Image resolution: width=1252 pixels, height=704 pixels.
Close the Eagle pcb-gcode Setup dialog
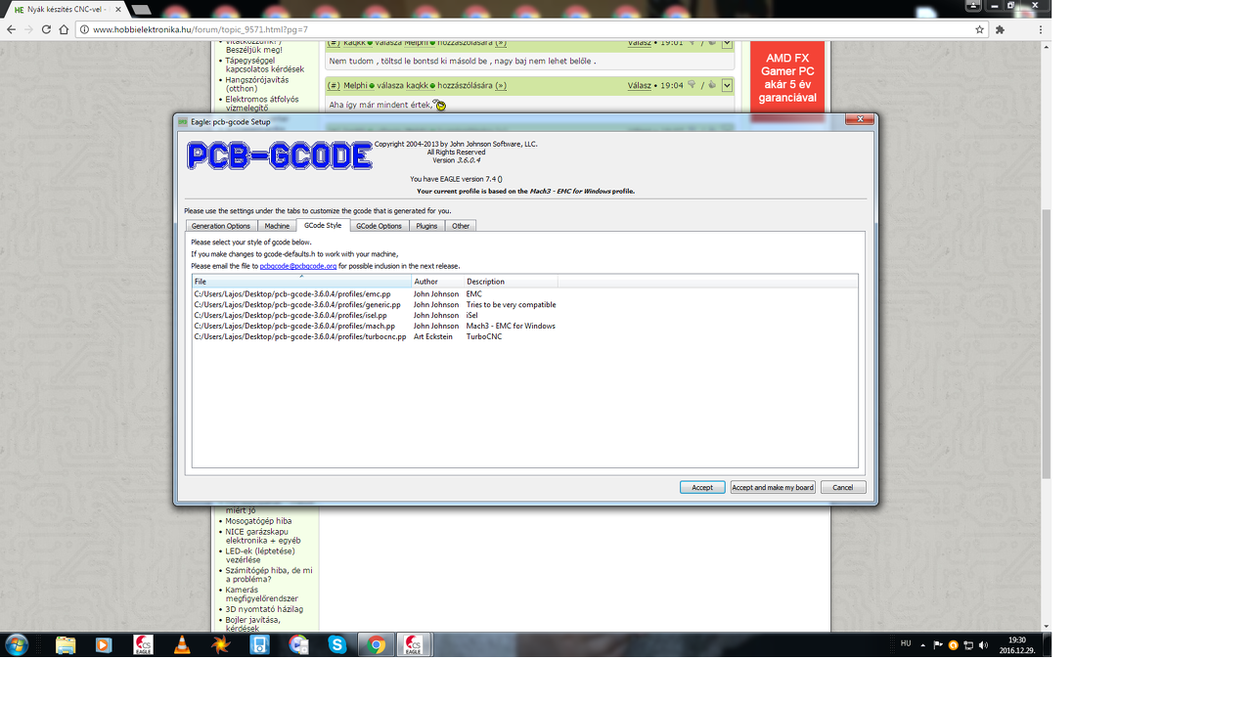(860, 119)
